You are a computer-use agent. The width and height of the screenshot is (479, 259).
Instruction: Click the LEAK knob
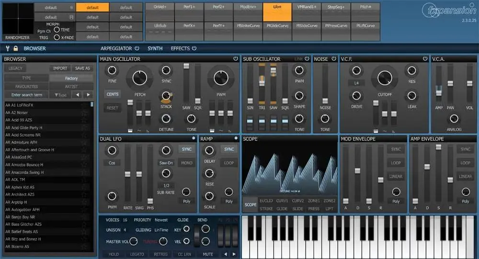tap(411, 96)
